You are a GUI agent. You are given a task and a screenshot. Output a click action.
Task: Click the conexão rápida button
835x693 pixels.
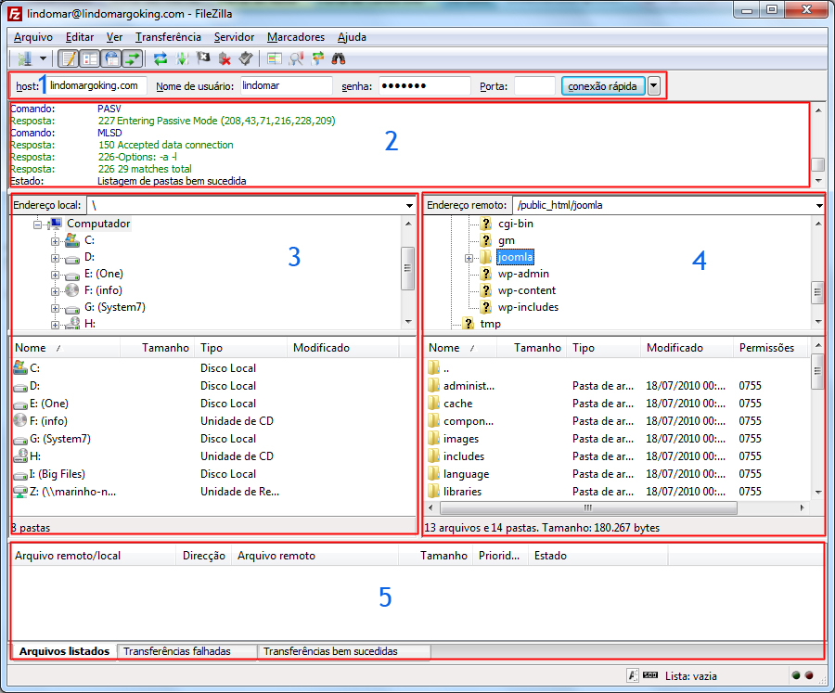(602, 85)
